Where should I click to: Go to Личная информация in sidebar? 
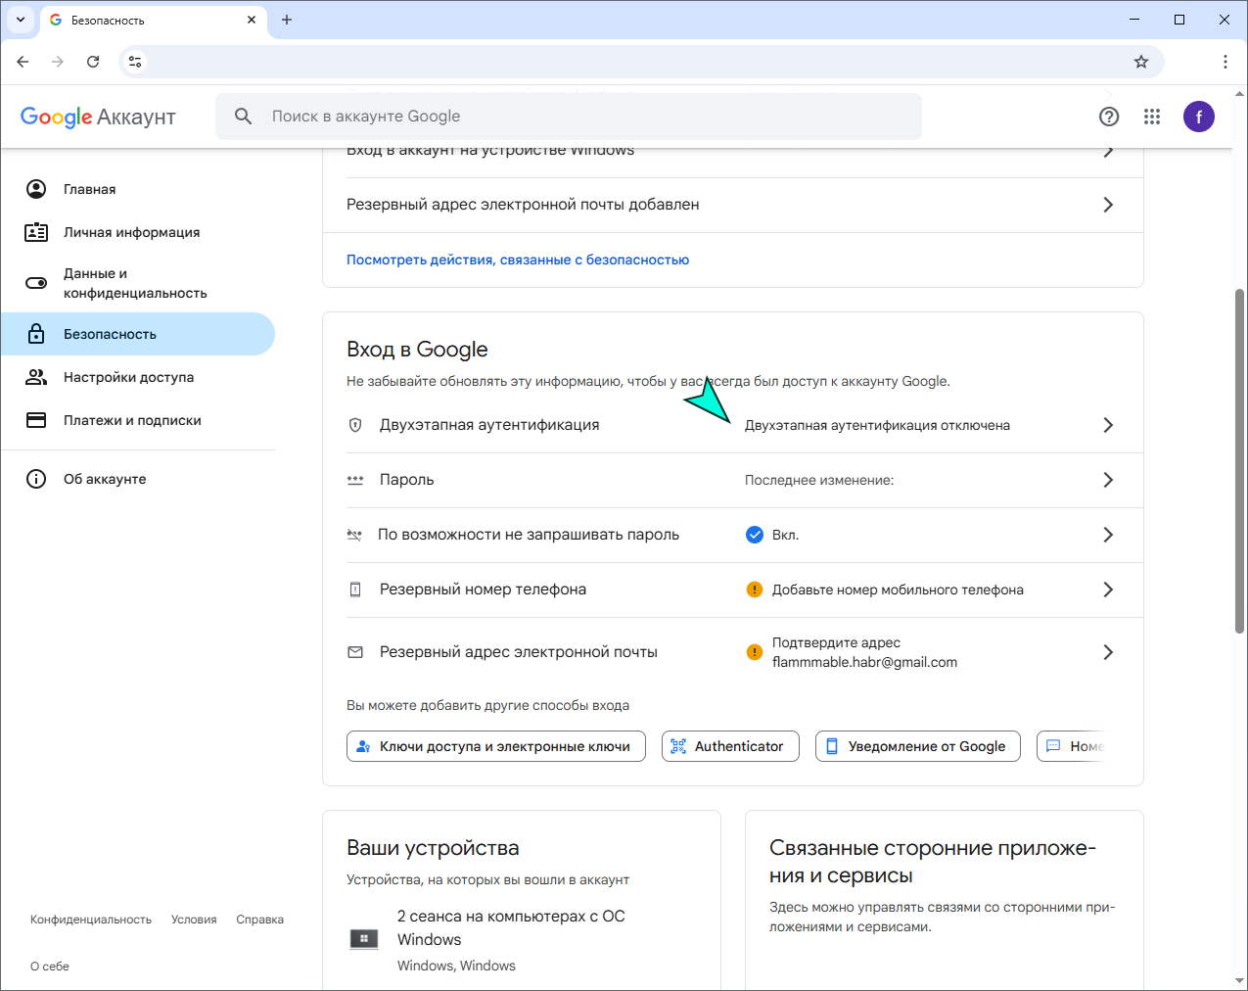tap(131, 232)
